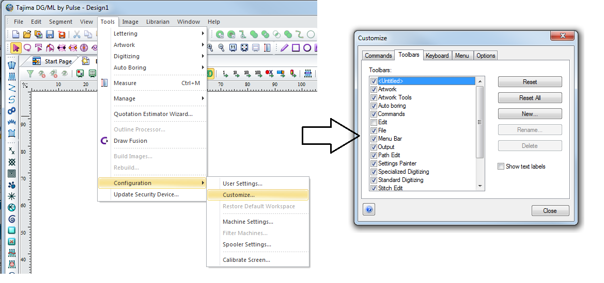The width and height of the screenshot is (604, 283).
Task: Choose User Settings... menu item
Action: [258, 184]
